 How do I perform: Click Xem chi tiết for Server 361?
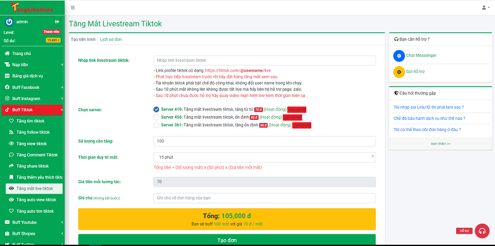(x=302, y=125)
